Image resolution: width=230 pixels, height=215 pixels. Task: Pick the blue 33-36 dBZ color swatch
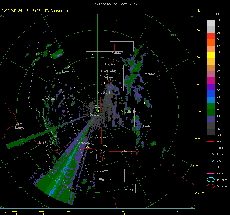pyautogui.click(x=211, y=94)
